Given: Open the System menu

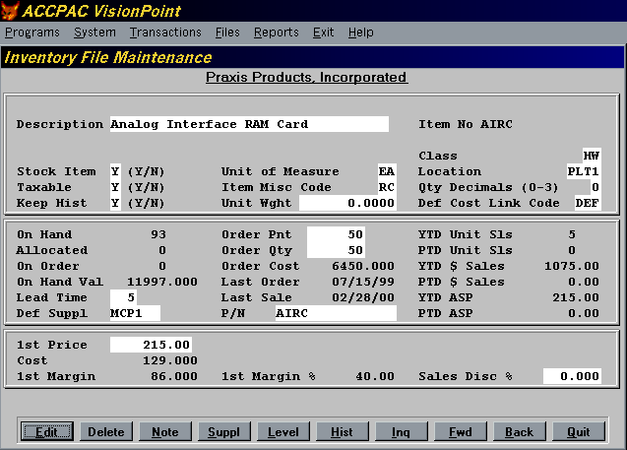Looking at the screenshot, I should tap(94, 32).
